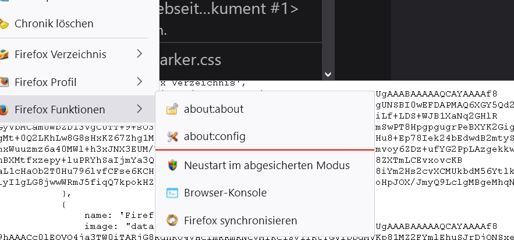Expand the Firefox Funktionen submenu arrow
This screenshot has height=240, width=514.
139,109
